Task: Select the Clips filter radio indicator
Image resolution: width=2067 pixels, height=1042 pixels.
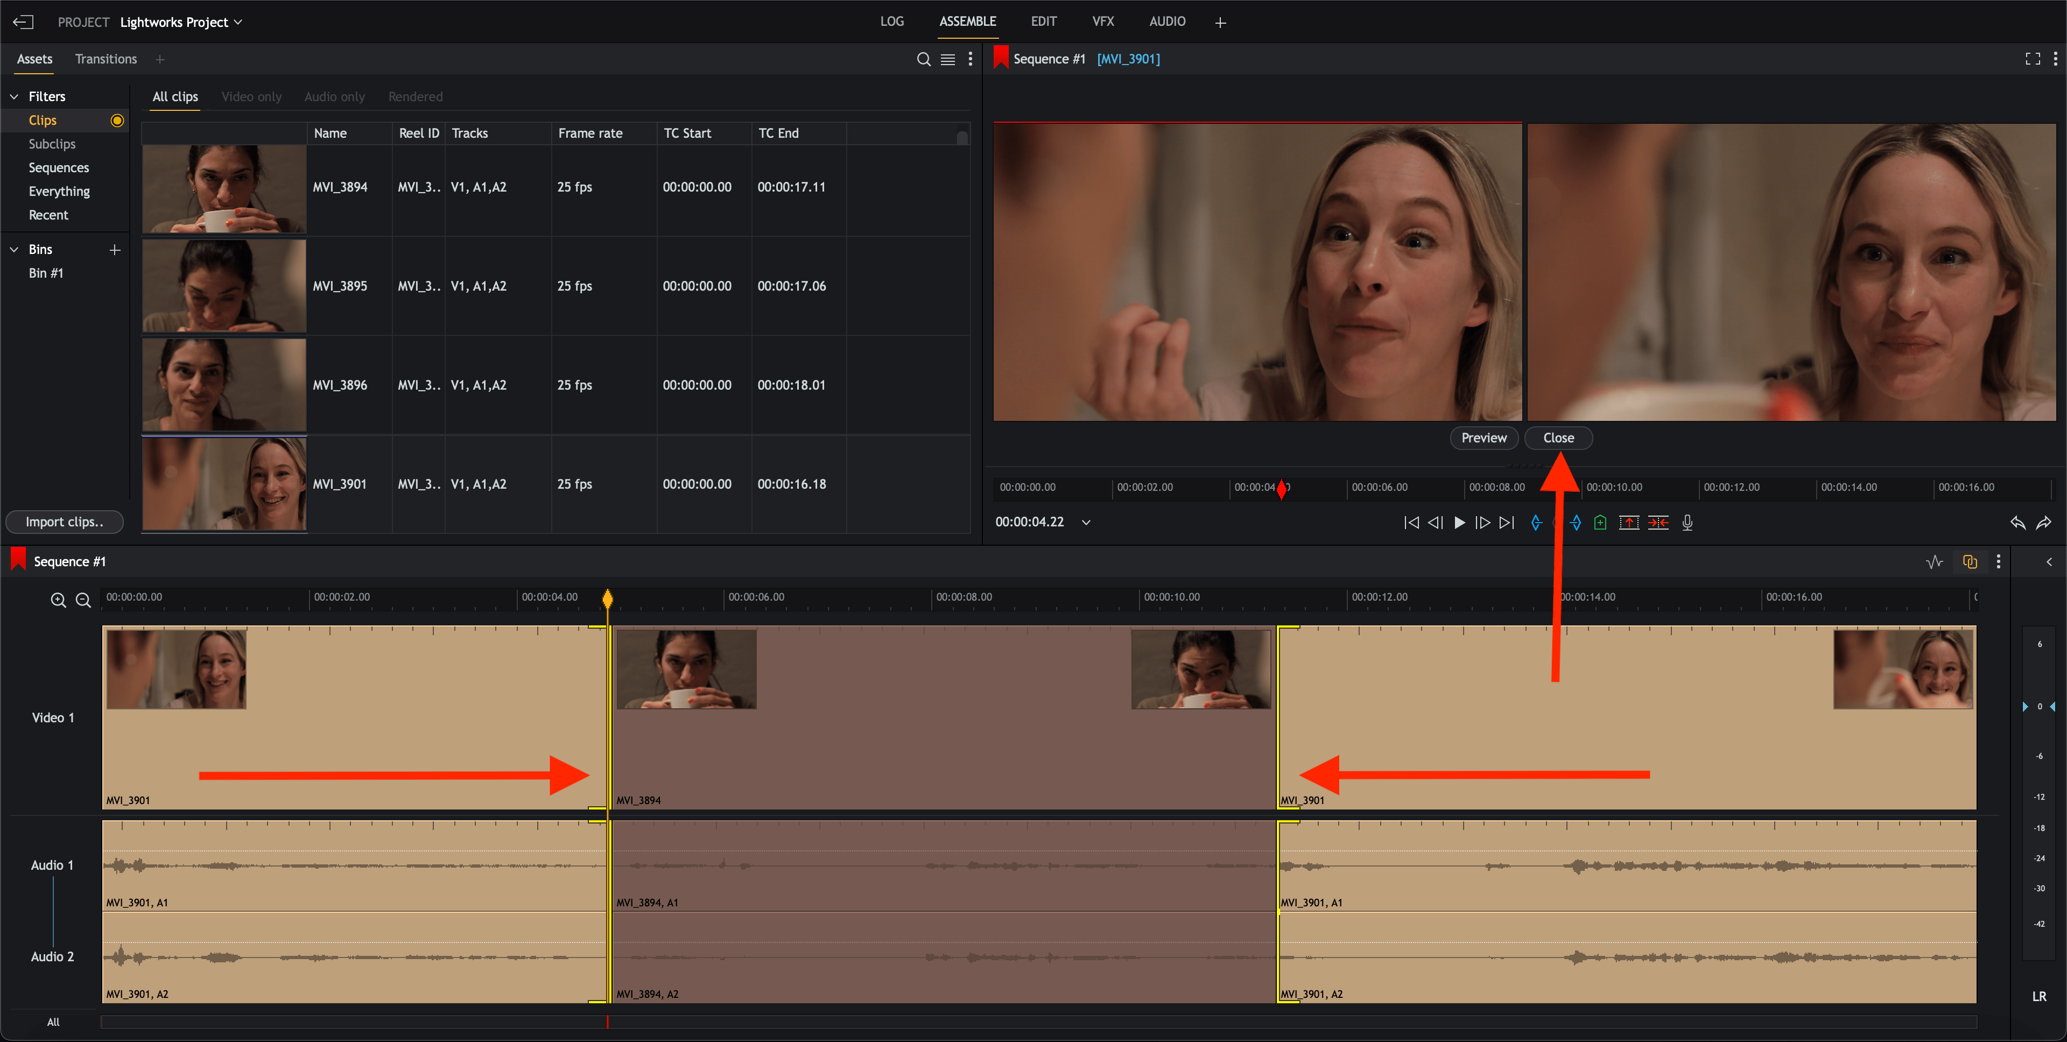Action: tap(117, 121)
